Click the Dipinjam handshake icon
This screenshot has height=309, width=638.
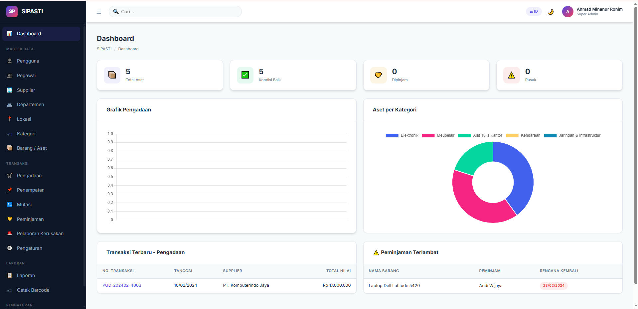(x=378, y=75)
